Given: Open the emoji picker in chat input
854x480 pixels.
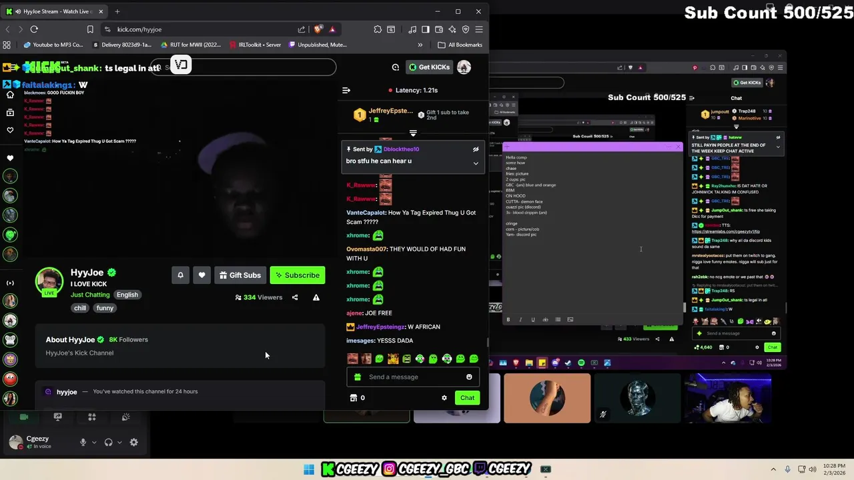Looking at the screenshot, I should (469, 377).
